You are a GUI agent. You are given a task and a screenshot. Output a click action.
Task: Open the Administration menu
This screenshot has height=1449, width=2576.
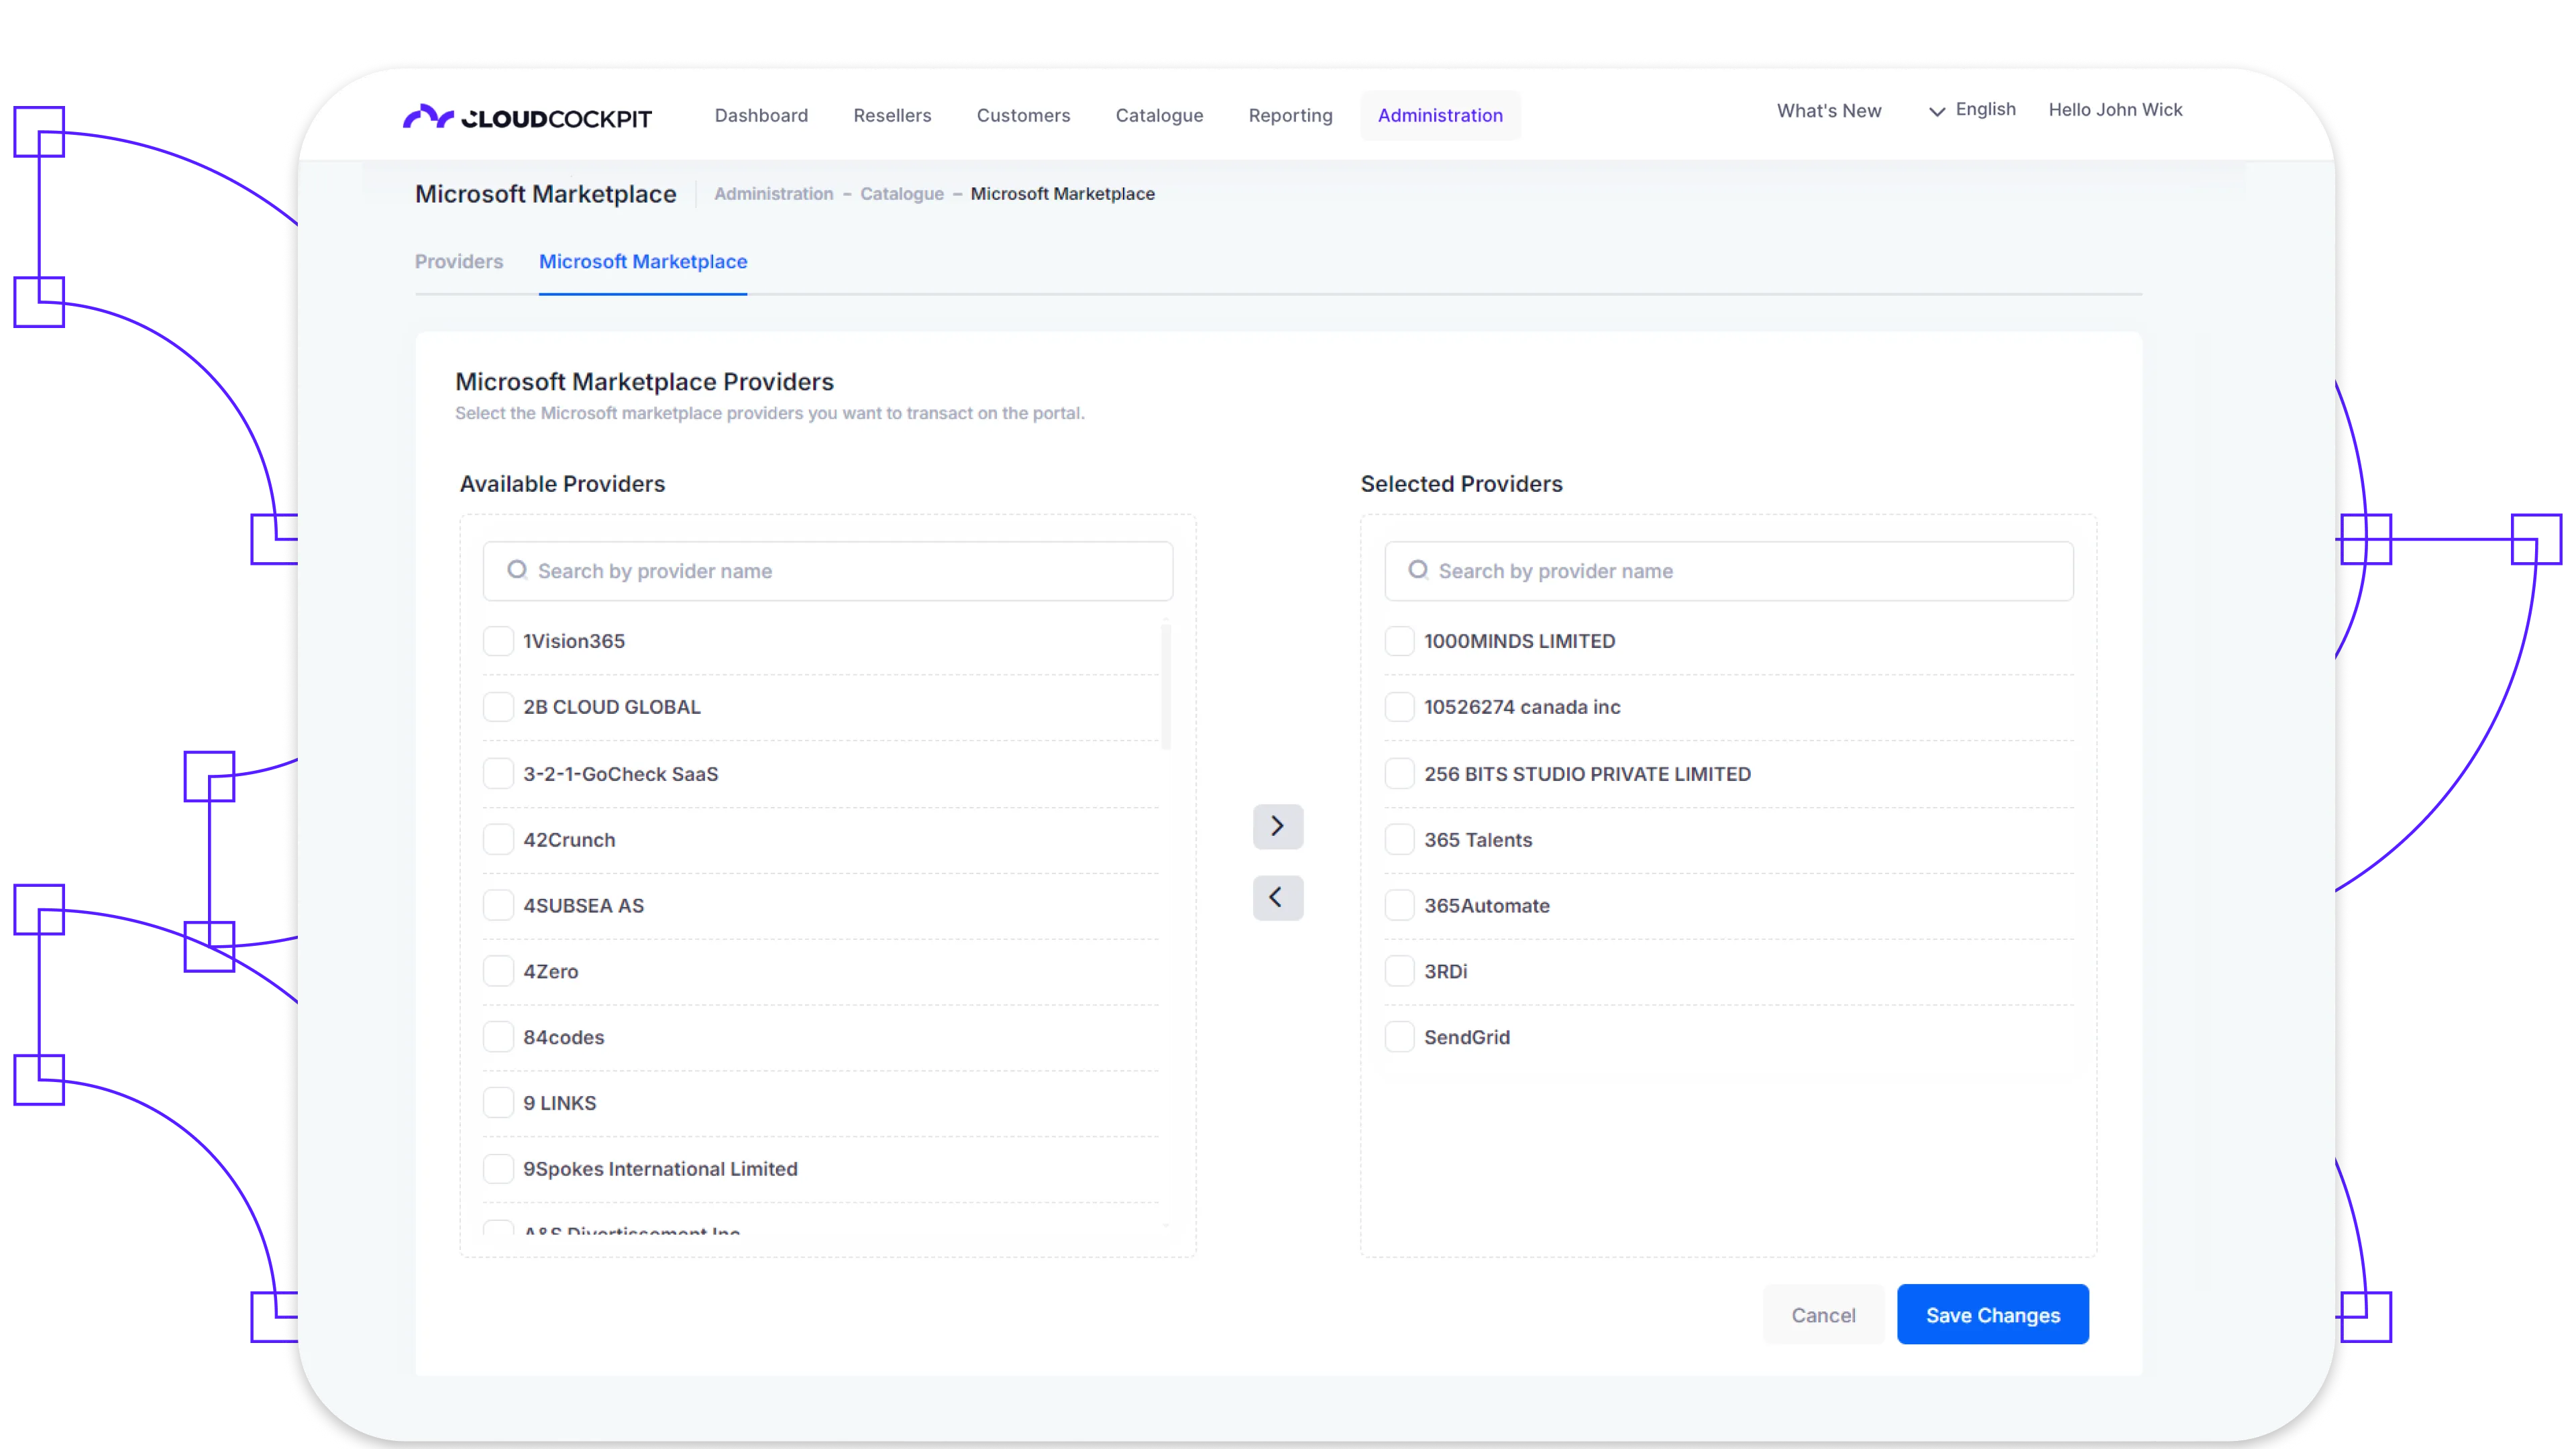(x=1439, y=115)
